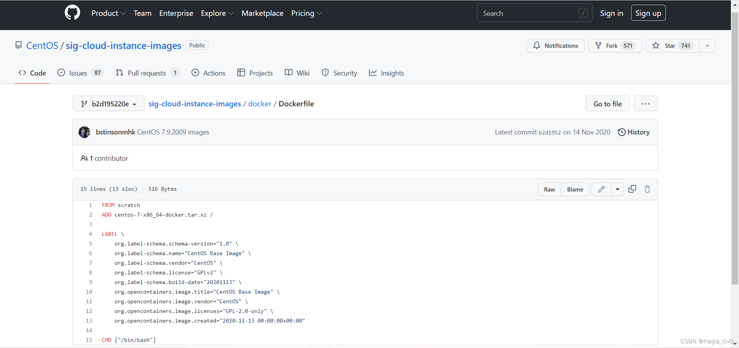Click bstinsonmhk avatar image
Viewport: 739px width, 348px height.
[84, 132]
